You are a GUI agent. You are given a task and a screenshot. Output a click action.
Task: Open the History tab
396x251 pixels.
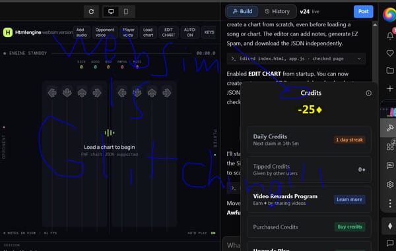point(277,11)
